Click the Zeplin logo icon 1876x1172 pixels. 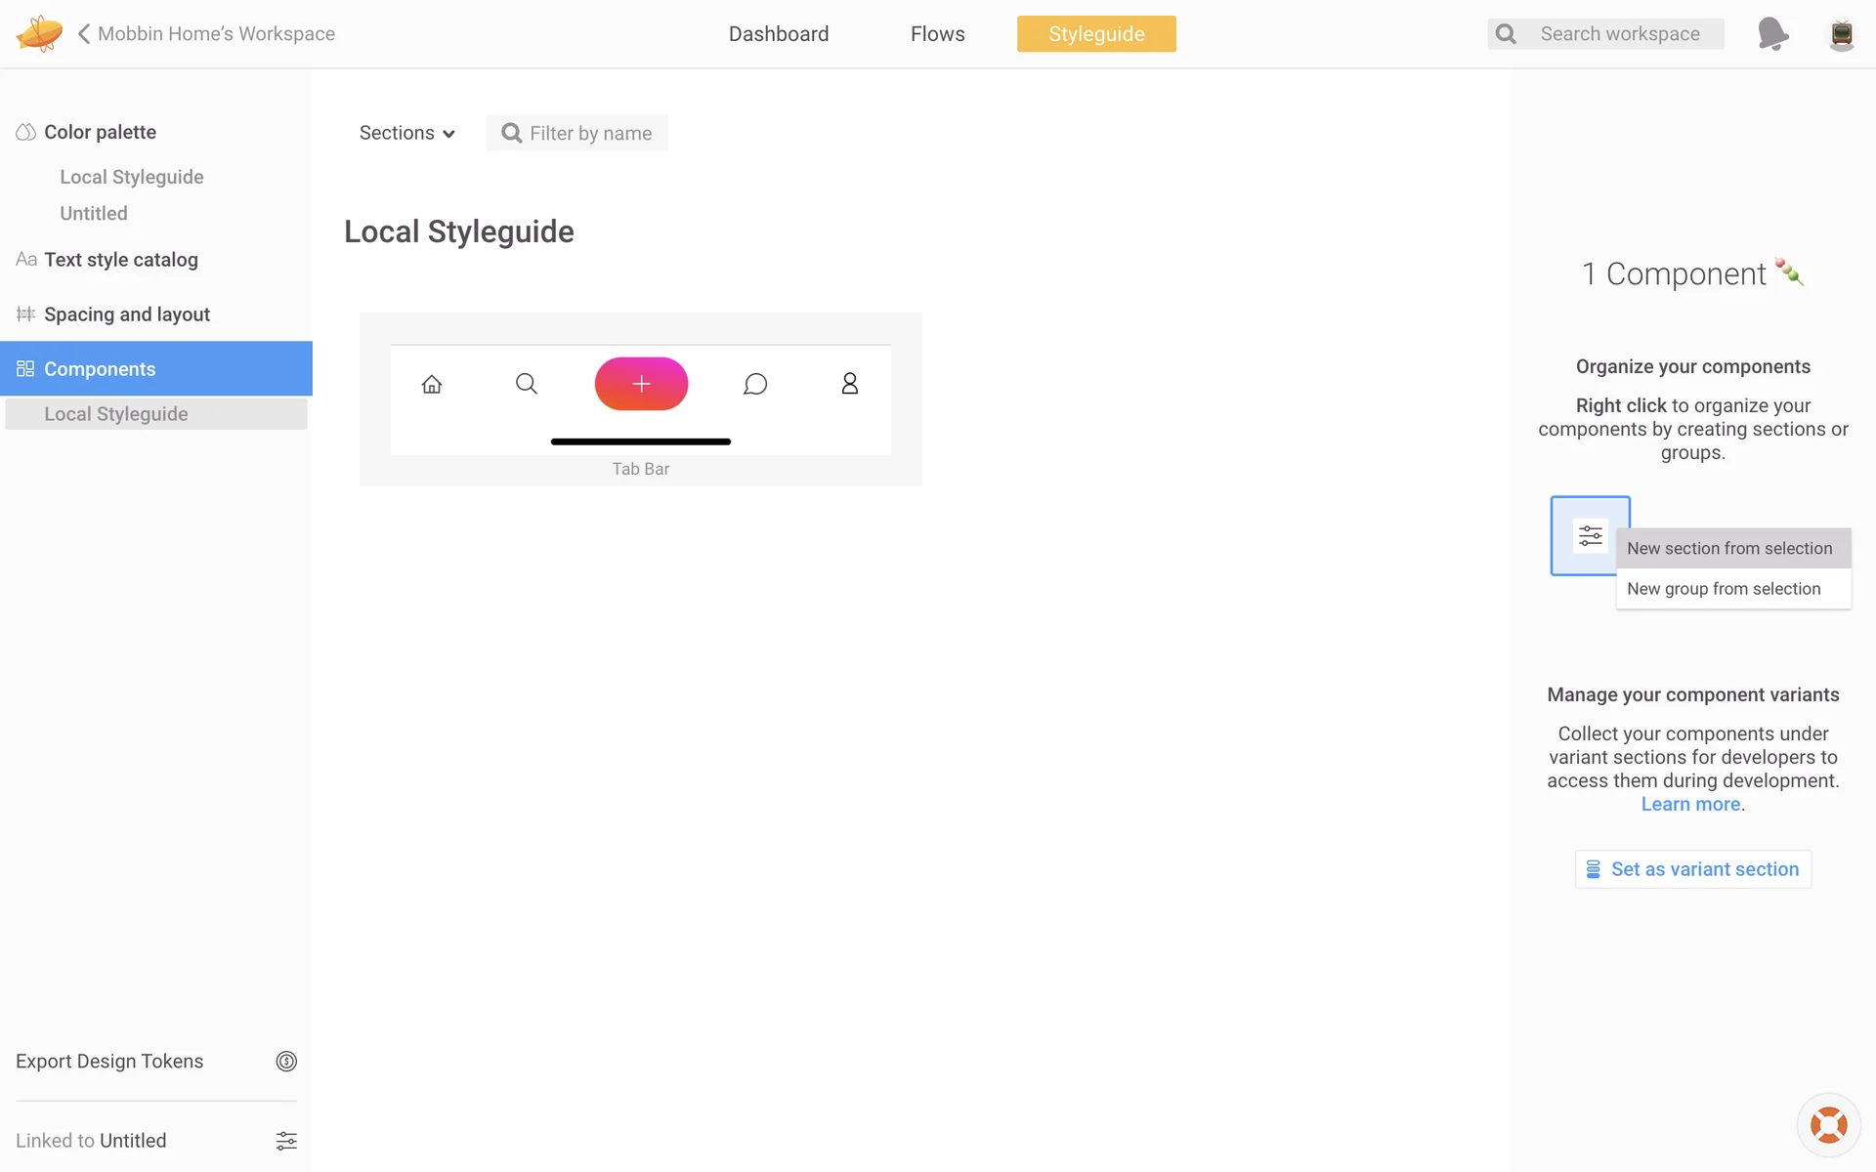(x=39, y=33)
